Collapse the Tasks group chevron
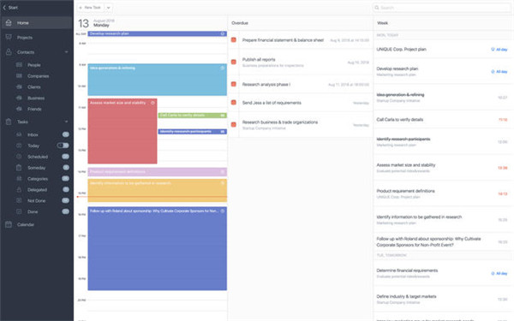 point(67,122)
